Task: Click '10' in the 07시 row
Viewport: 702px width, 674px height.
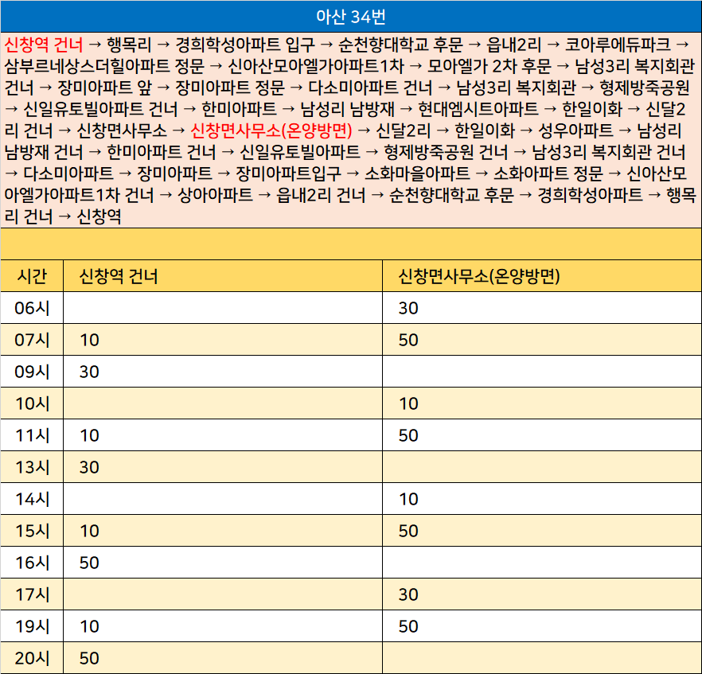Action: pos(89,340)
